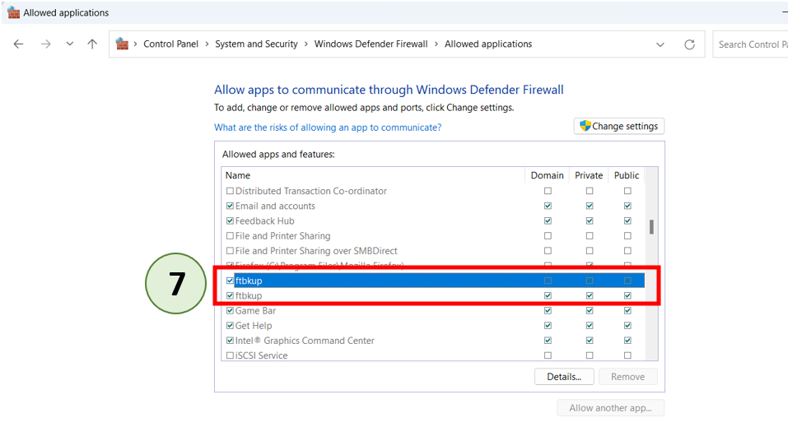Image resolution: width=788 pixels, height=441 pixels.
Task: Enable the iSCSI Service checkbox
Action: 230,355
